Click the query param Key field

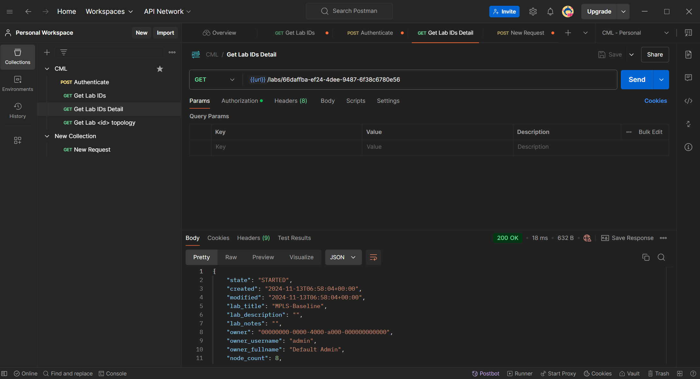[286, 147]
